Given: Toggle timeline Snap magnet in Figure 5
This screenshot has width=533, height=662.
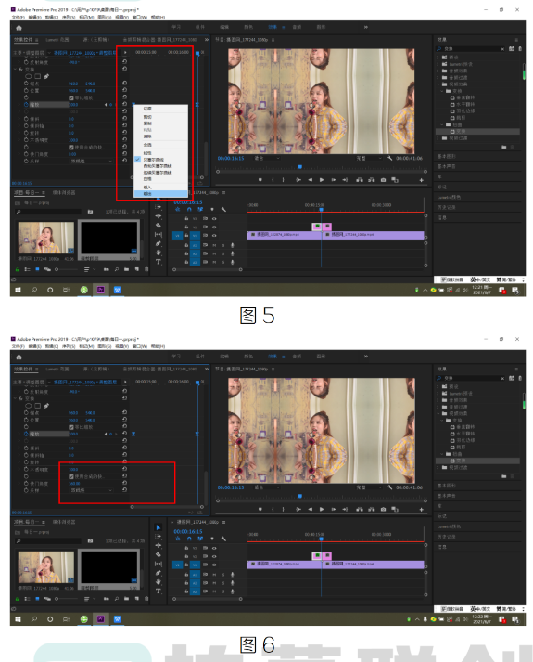Looking at the screenshot, I should click(x=189, y=210).
